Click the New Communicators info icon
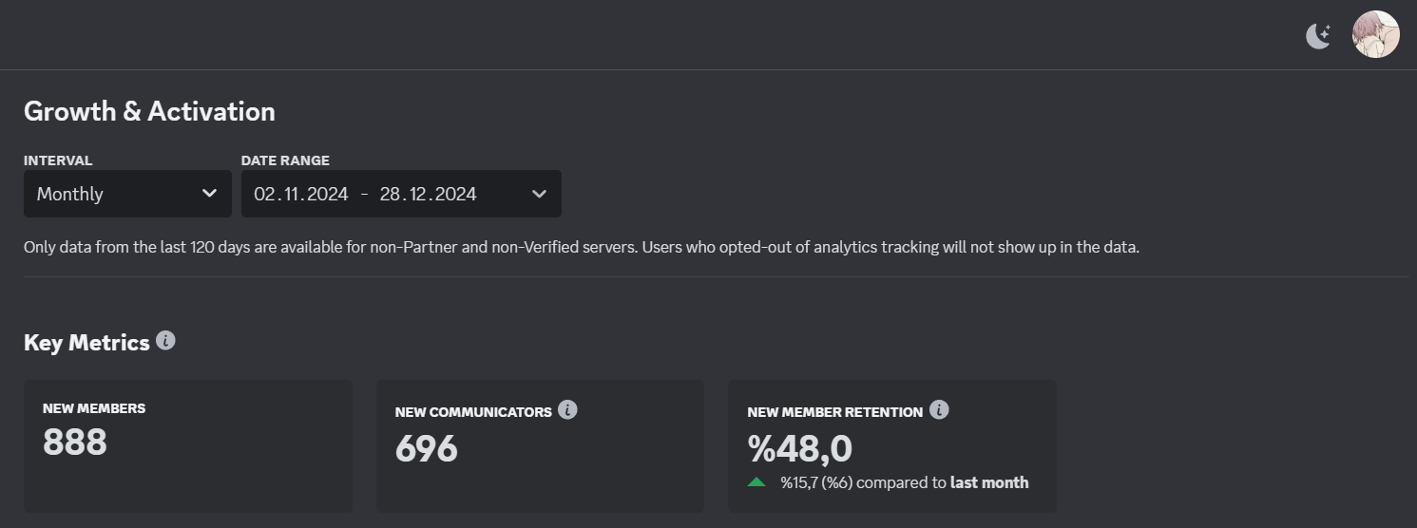This screenshot has height=528, width=1417. point(567,410)
